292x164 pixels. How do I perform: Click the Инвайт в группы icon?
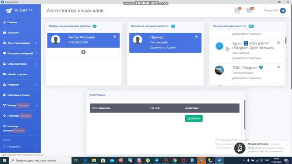[5, 74]
